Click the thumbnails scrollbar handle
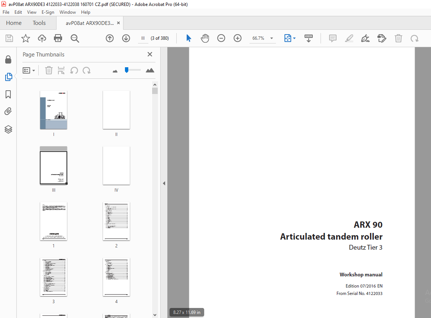Image resolution: width=431 pixels, height=318 pixels. click(x=155, y=91)
